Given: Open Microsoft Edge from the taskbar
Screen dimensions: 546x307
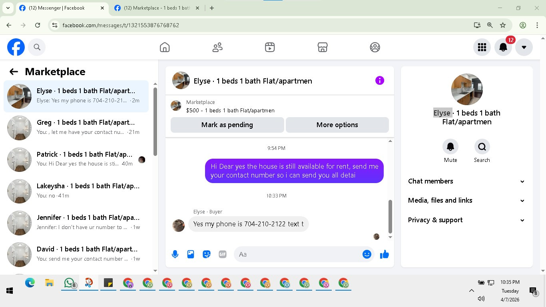Looking at the screenshot, I should click(30, 283).
